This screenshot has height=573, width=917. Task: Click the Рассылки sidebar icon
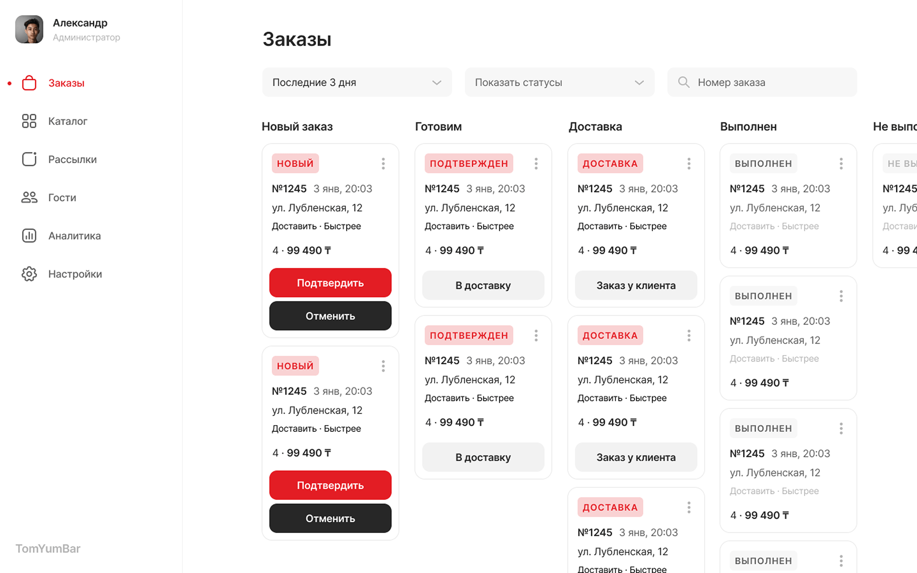click(x=29, y=159)
